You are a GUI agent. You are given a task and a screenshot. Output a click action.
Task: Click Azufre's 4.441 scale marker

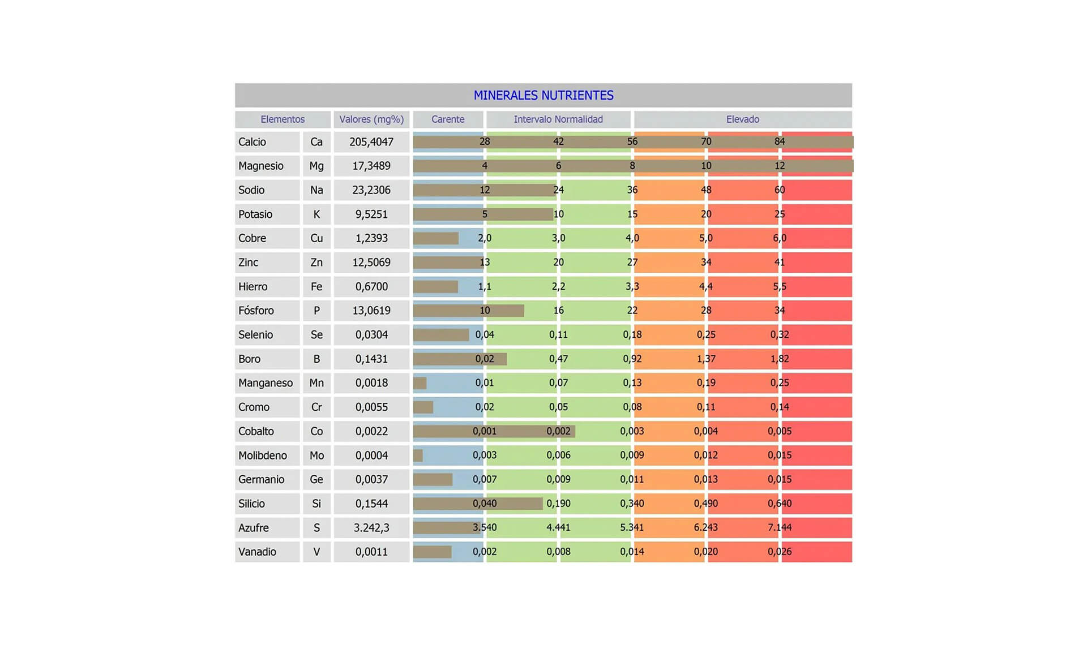click(x=558, y=528)
